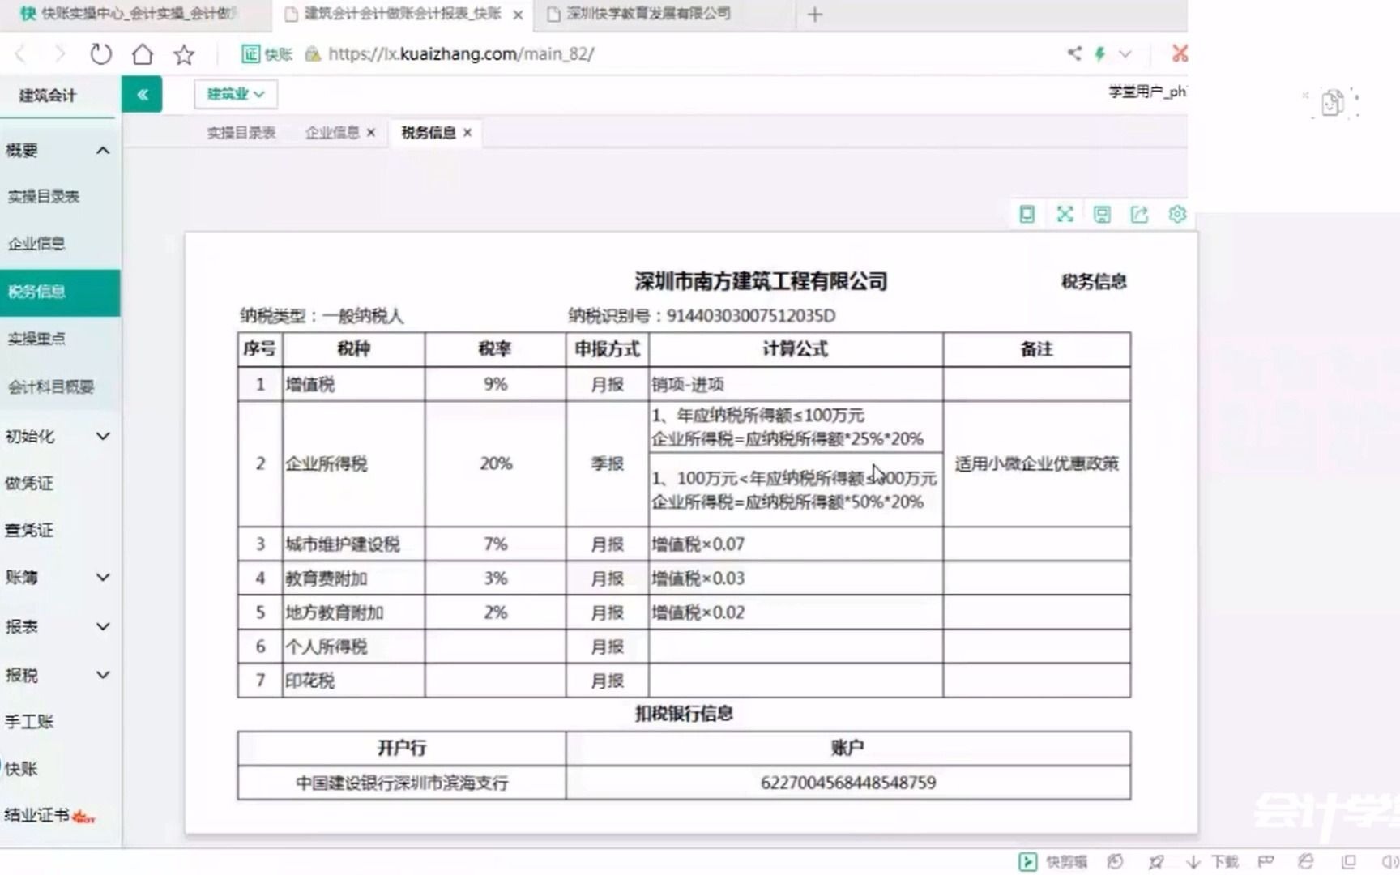Click the sound mute icon in status bar
Screen dimensions: 1400x875
point(1389,862)
